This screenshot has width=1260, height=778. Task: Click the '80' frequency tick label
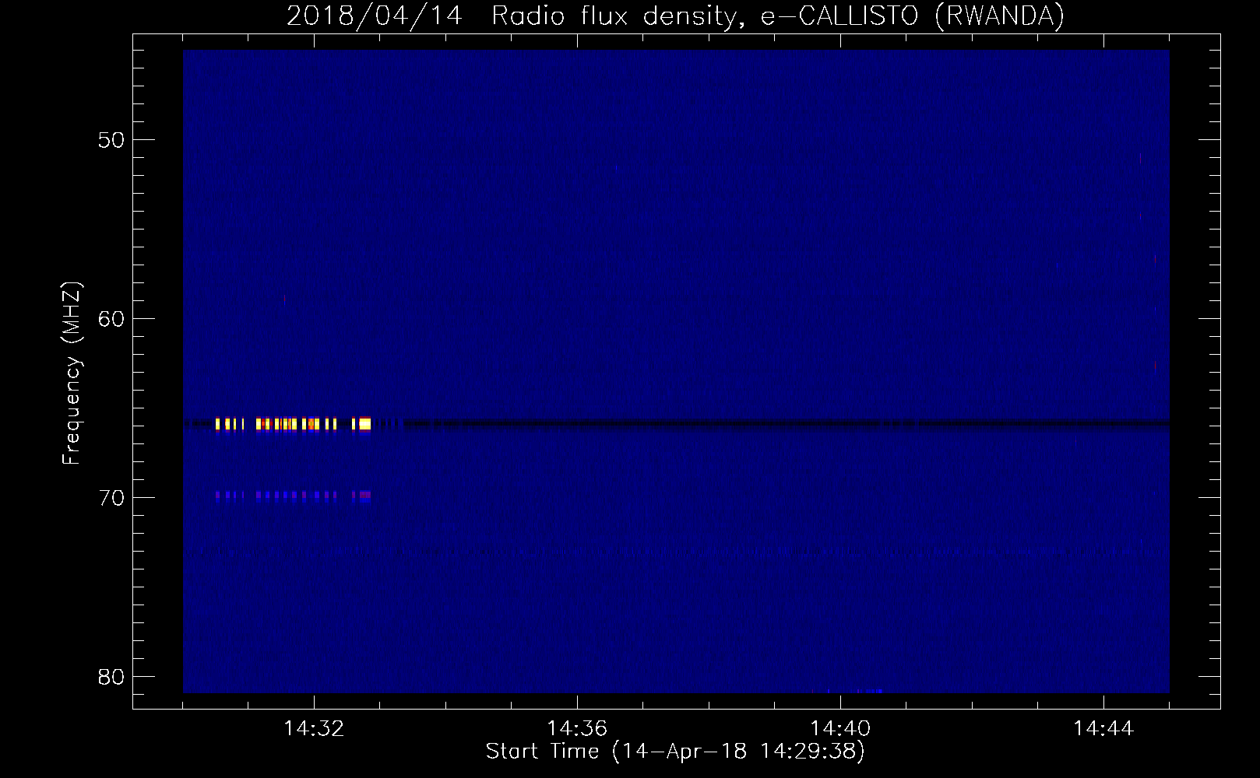tap(111, 677)
